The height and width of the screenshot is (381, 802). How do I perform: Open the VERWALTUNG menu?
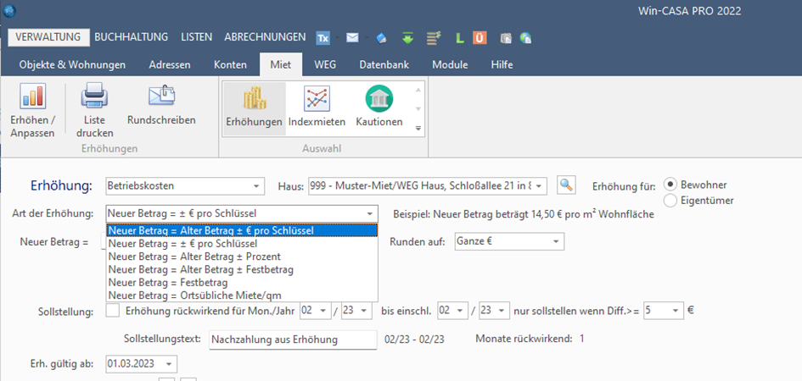[48, 37]
